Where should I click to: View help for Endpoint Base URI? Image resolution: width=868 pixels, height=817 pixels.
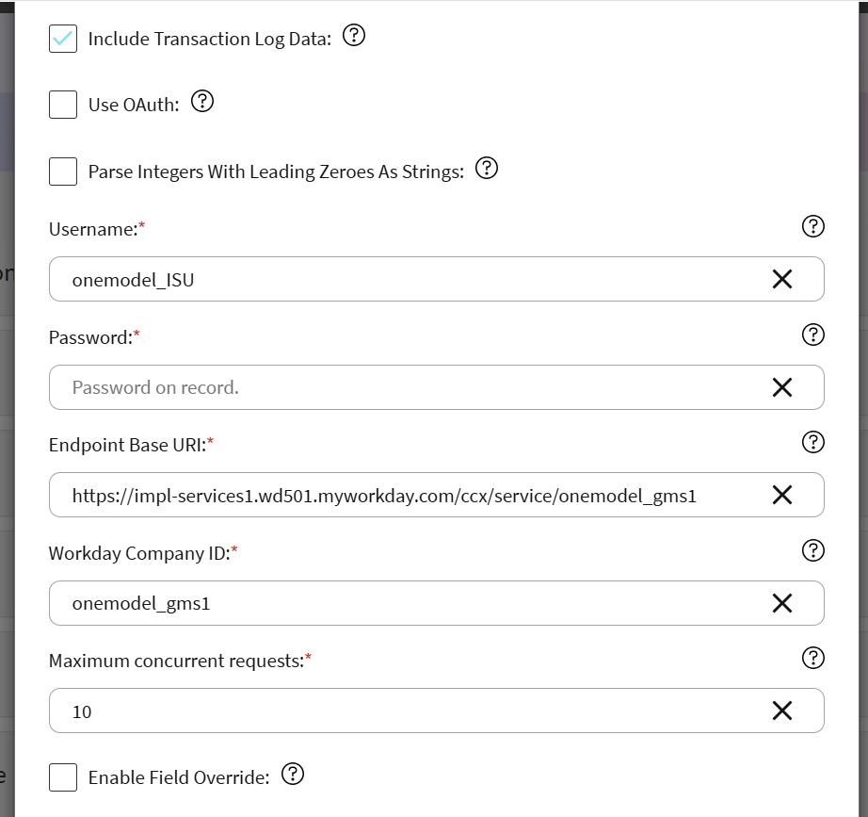tap(812, 442)
